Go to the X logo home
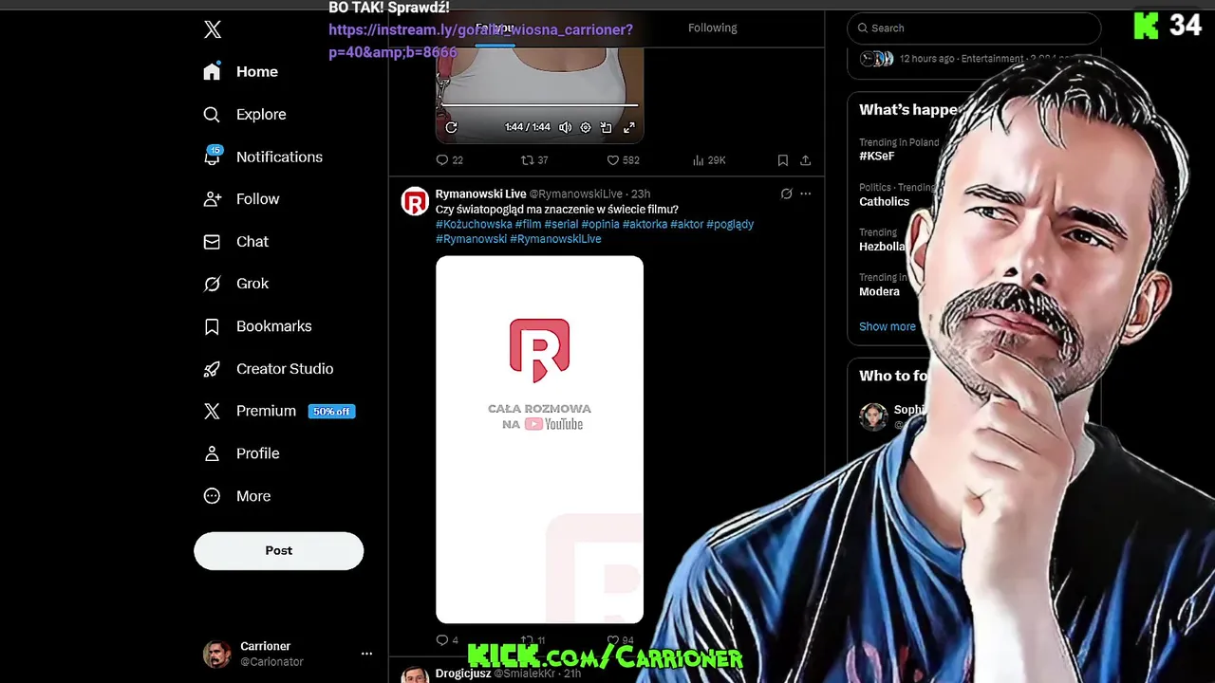 tap(213, 29)
